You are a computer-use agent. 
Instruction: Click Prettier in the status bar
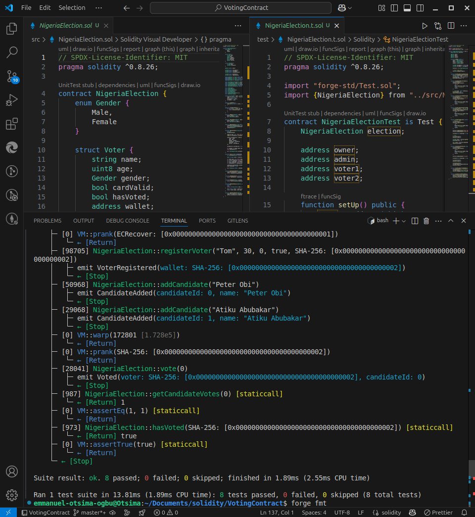click(439, 513)
